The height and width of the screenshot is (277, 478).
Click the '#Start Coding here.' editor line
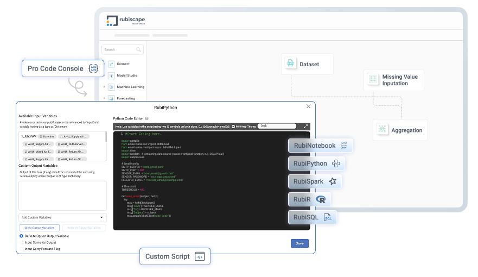point(143,134)
